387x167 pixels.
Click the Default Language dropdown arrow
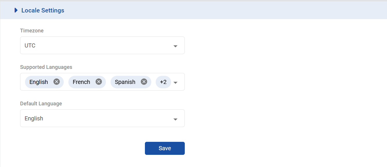[175, 119]
